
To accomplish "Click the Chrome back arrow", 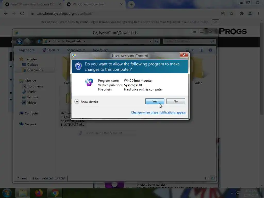I will click(x=6, y=13).
